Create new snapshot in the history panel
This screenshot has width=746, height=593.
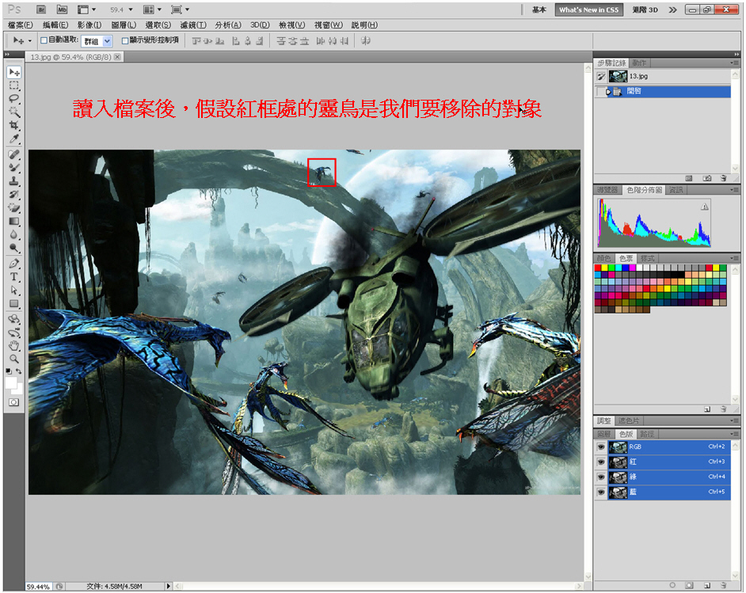[x=707, y=178]
